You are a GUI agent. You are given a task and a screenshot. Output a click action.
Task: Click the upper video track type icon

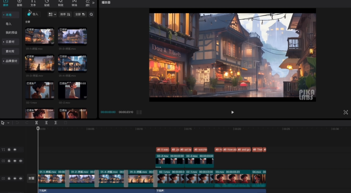click(x=3, y=161)
